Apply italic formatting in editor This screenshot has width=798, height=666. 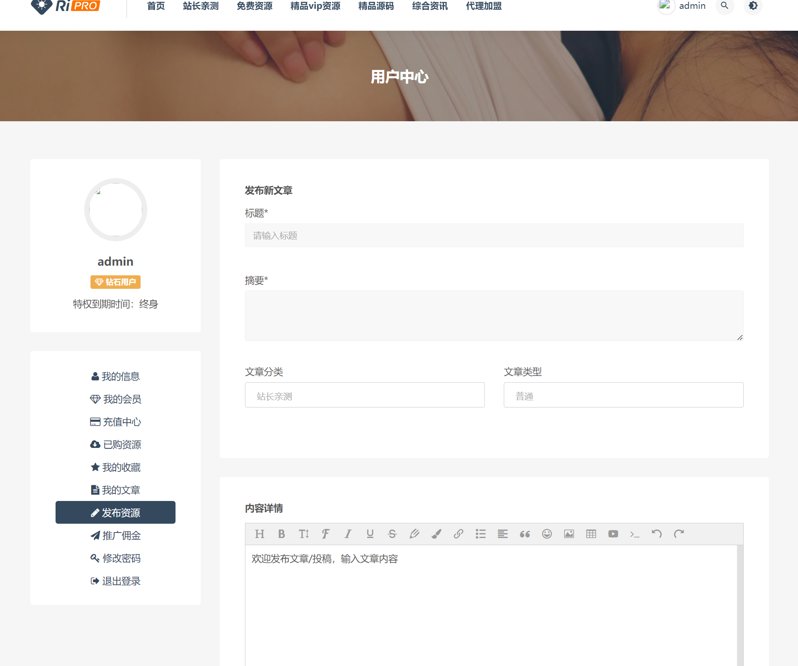point(348,534)
